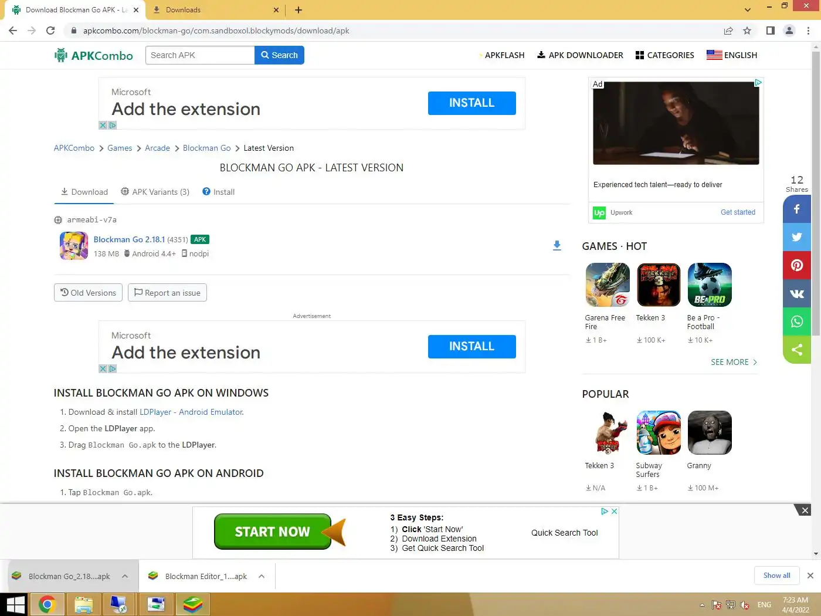
Task: Click the browser address bar
Action: click(393, 31)
